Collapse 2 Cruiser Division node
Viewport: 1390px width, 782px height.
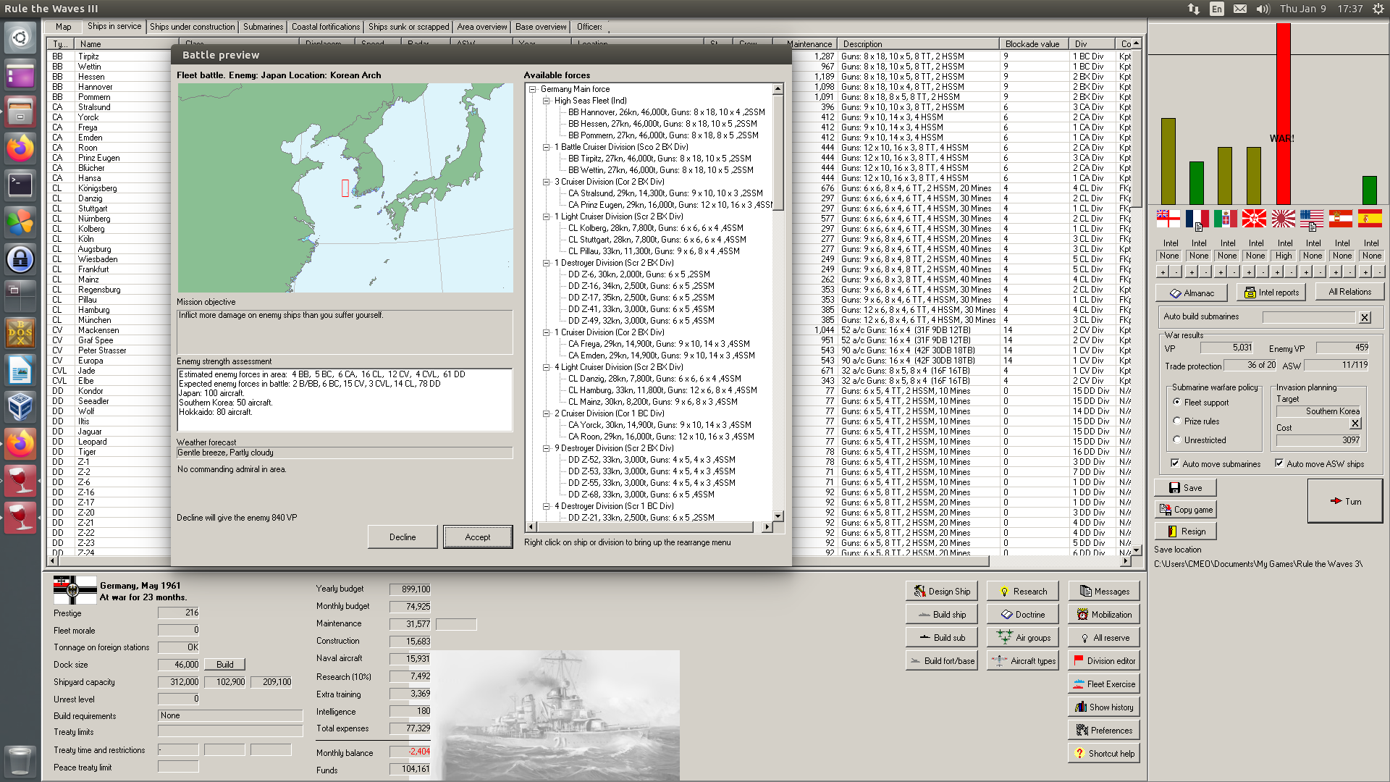(x=547, y=413)
